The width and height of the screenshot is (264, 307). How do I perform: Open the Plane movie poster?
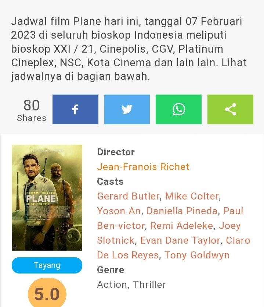pyautogui.click(x=47, y=198)
